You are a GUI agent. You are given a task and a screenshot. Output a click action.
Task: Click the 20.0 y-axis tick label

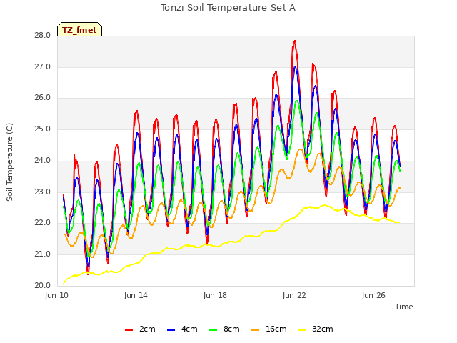(x=43, y=286)
